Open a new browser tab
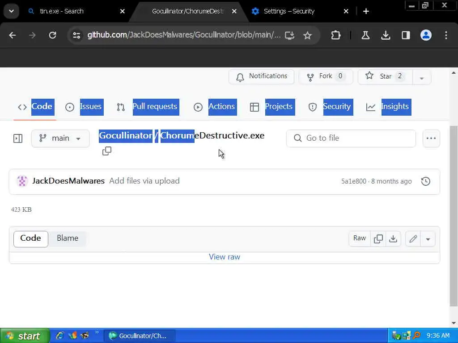This screenshot has height=343, width=458. [x=366, y=11]
